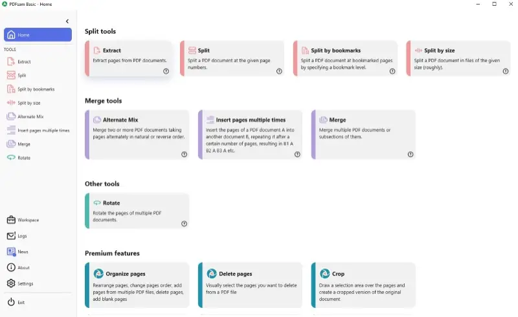Open the Organize pages premium feature
The width and height of the screenshot is (518, 317).
coord(137,285)
